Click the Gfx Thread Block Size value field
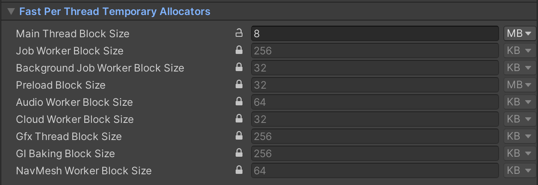The height and width of the screenshot is (185, 538). tap(374, 136)
